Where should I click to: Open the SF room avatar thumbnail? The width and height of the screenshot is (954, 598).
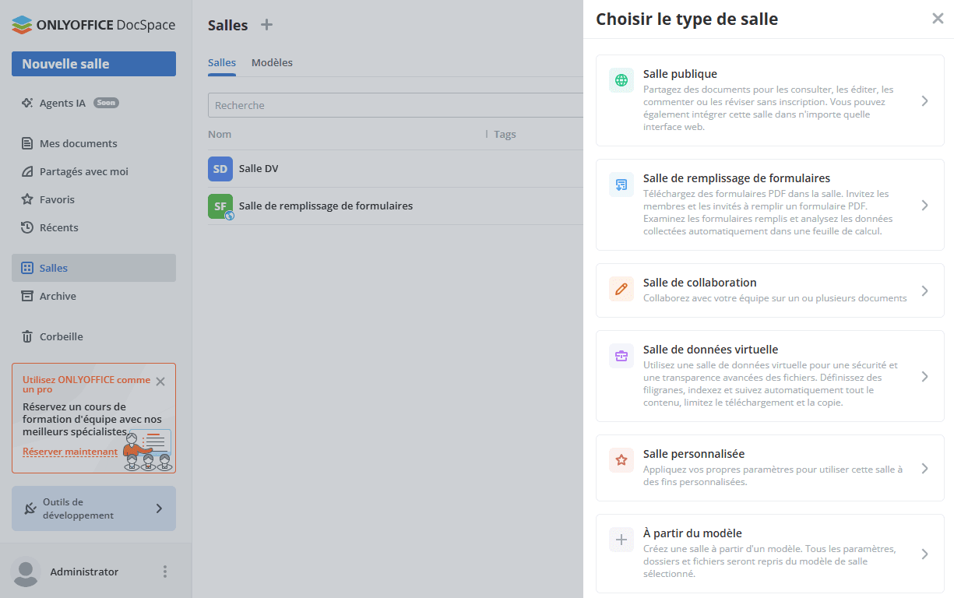[220, 206]
